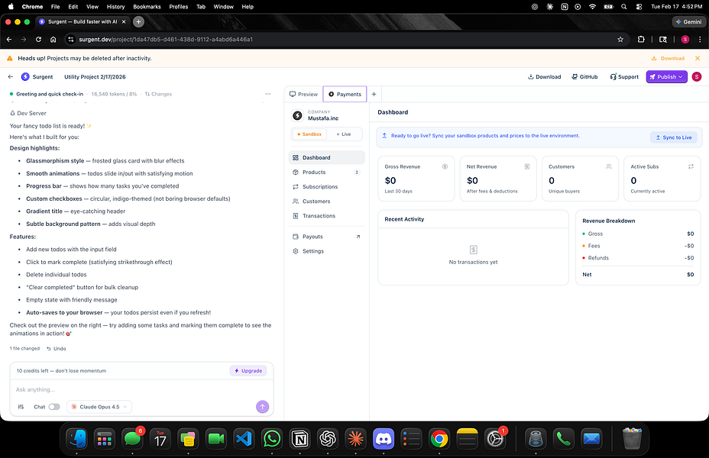Image resolution: width=709 pixels, height=458 pixels.
Task: Open Mustafa.inc company switcher
Action: [x=326, y=115]
